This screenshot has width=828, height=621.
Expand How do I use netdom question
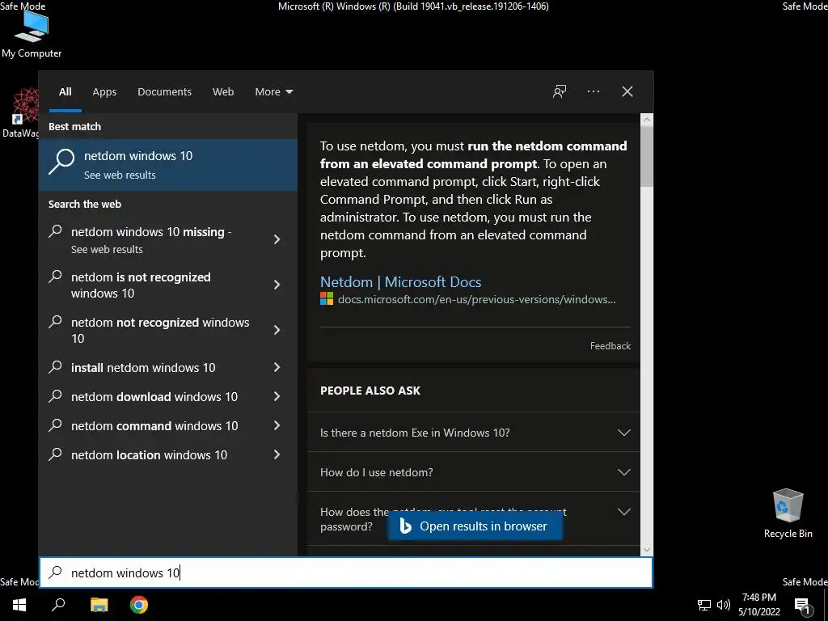click(x=474, y=472)
